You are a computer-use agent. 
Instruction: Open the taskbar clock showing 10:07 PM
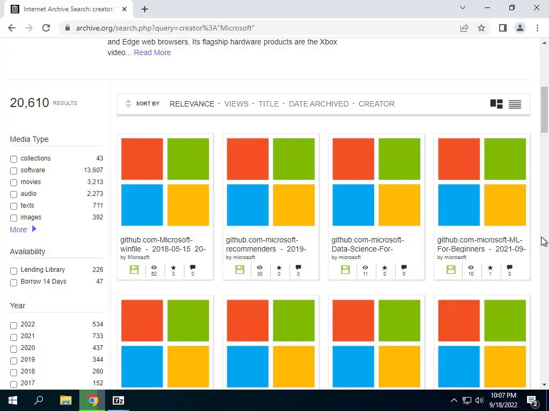coord(503,400)
